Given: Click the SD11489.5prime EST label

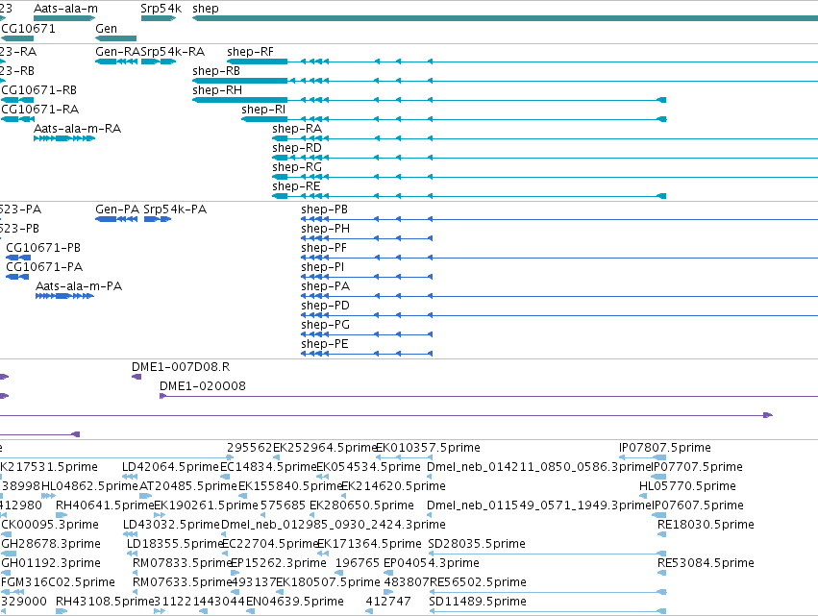Looking at the screenshot, I should click(478, 602).
